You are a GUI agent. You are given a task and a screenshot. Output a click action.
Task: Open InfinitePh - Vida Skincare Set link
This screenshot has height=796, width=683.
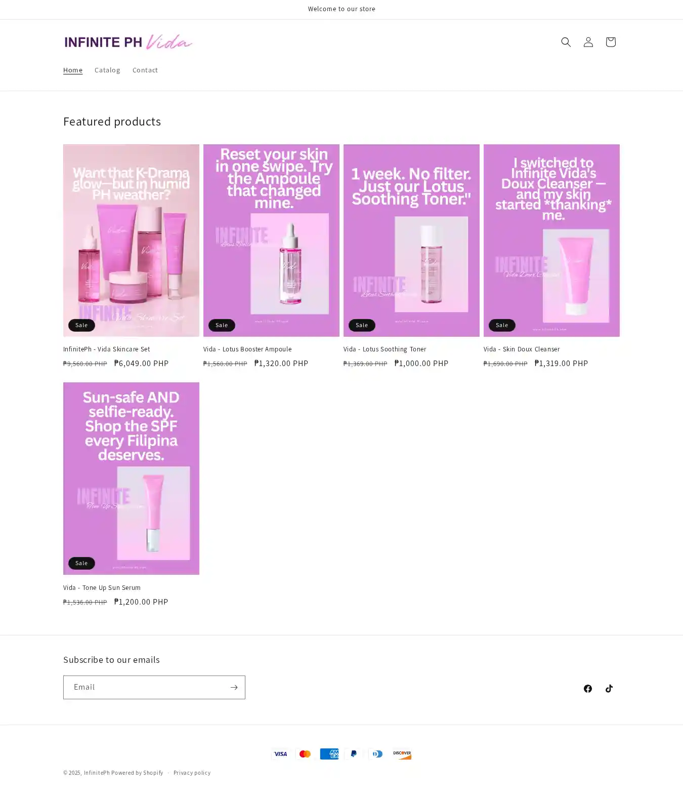[107, 349]
